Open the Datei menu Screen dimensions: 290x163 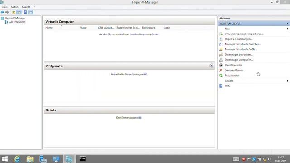[x=5, y=7]
